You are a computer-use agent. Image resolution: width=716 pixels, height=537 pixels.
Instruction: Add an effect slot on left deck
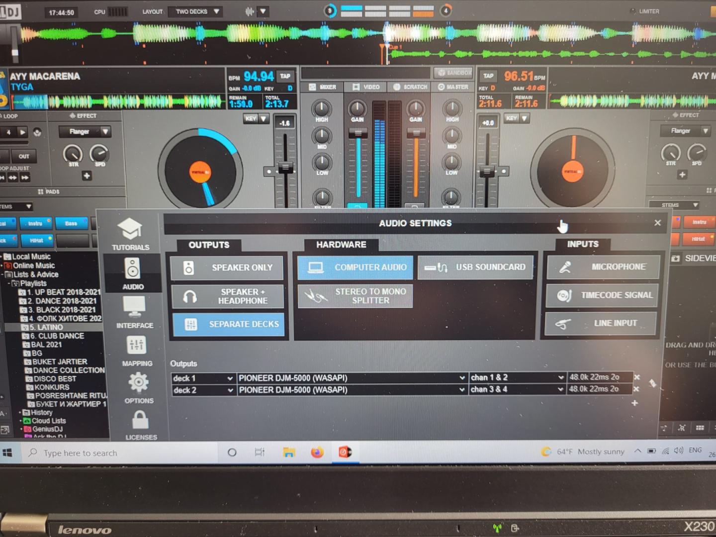pos(87,176)
